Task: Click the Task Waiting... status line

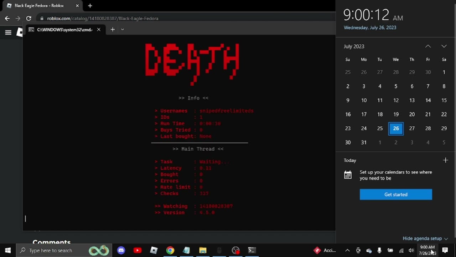Action: (192, 162)
